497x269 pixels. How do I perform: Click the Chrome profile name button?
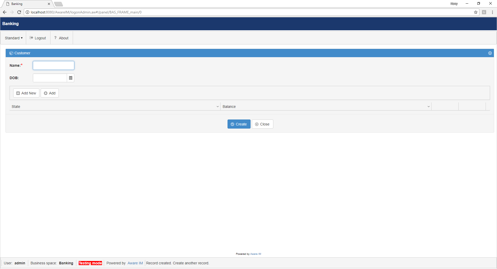point(454,4)
